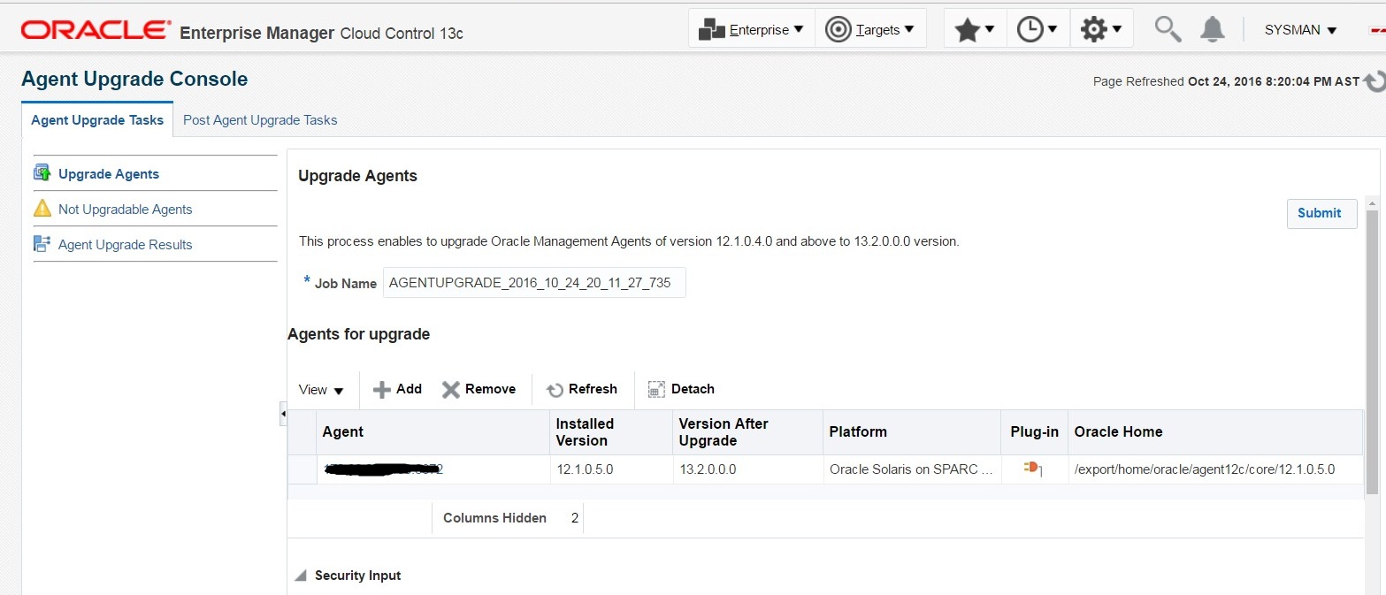Click the Version After Upgrade column header
Image resolution: width=1386 pixels, height=595 pixels.
pos(748,432)
